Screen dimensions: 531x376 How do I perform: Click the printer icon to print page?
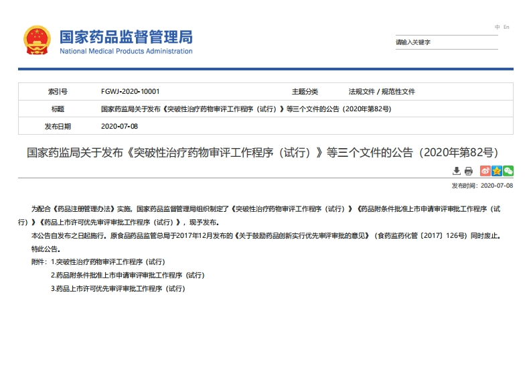click(x=469, y=171)
